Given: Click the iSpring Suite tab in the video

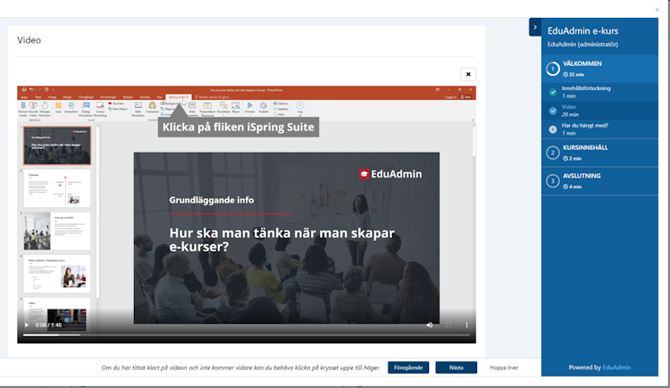Looking at the screenshot, I should click(x=179, y=97).
